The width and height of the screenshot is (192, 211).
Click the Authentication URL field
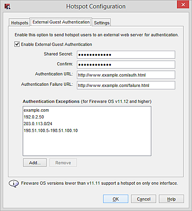click(126, 75)
